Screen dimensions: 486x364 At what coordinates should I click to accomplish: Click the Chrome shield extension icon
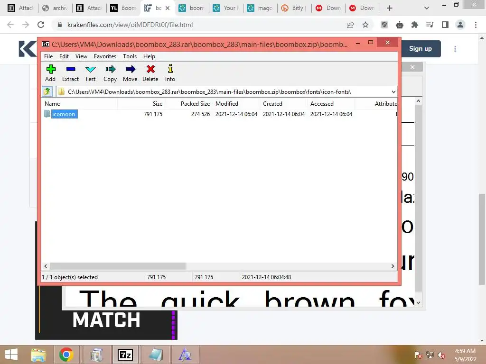click(x=384, y=25)
